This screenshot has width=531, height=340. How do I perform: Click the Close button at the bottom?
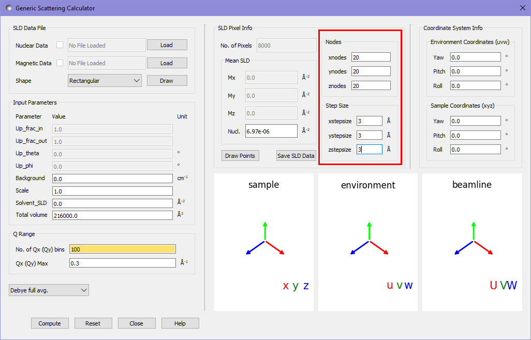[x=137, y=323]
